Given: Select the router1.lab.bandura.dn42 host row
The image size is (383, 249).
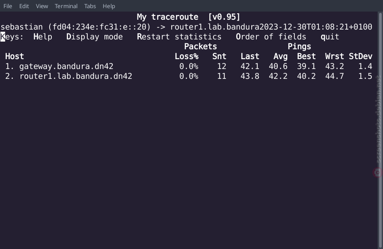Looking at the screenshot, I should pos(189,76).
